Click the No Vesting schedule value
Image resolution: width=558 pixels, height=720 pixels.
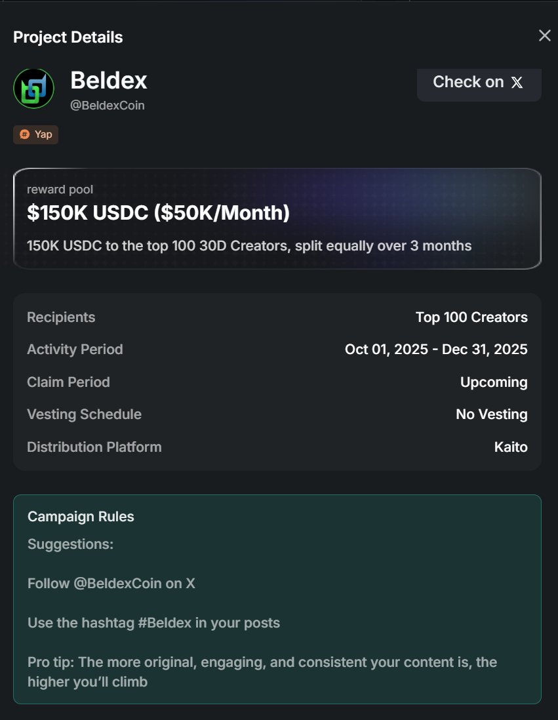[492, 414]
